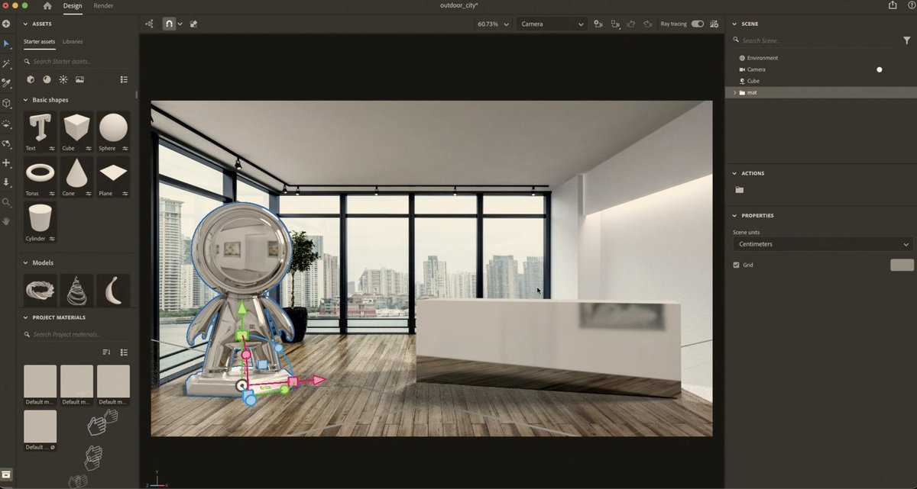This screenshot has width=917, height=489.
Task: Pick the Pan camera tool
Action: [x=6, y=162]
